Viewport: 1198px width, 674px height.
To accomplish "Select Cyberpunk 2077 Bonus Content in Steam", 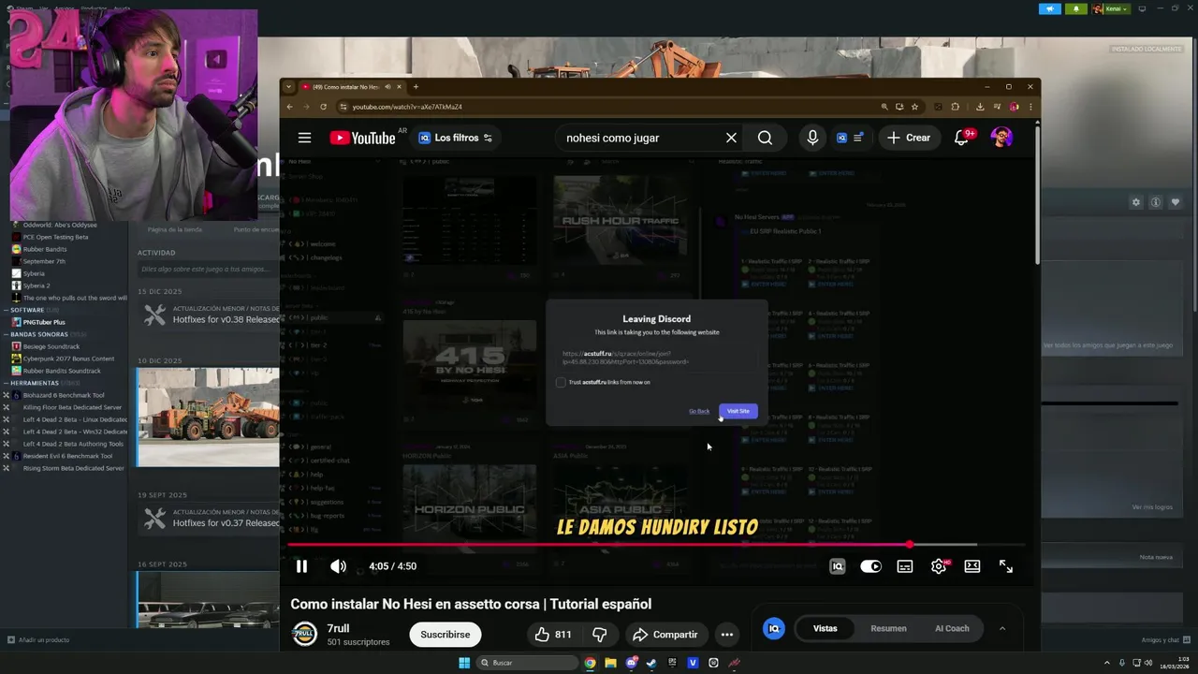I will click(x=68, y=359).
